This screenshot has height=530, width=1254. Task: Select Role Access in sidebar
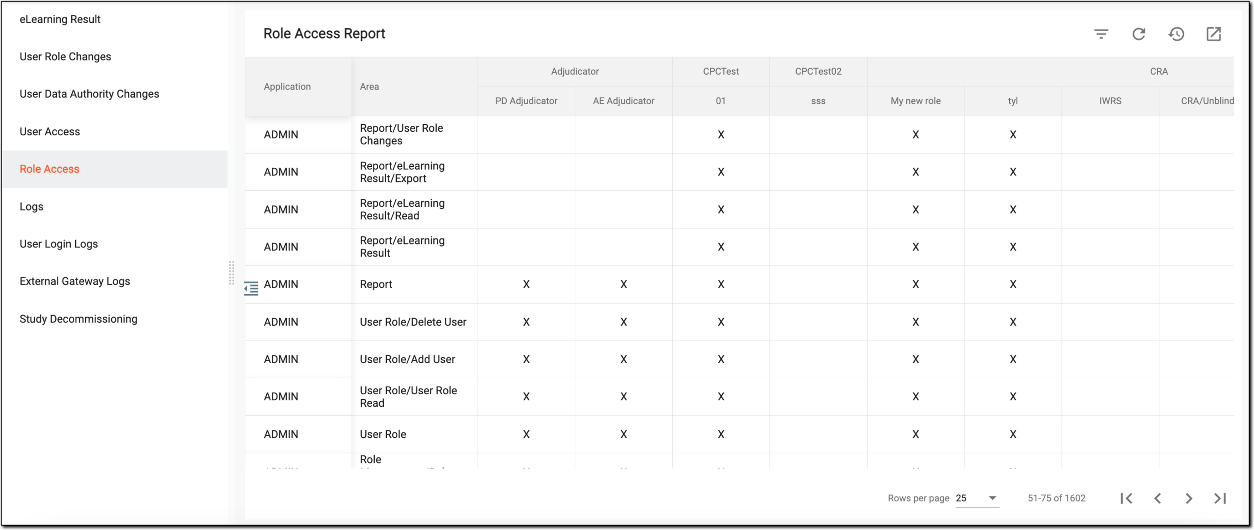[114, 169]
